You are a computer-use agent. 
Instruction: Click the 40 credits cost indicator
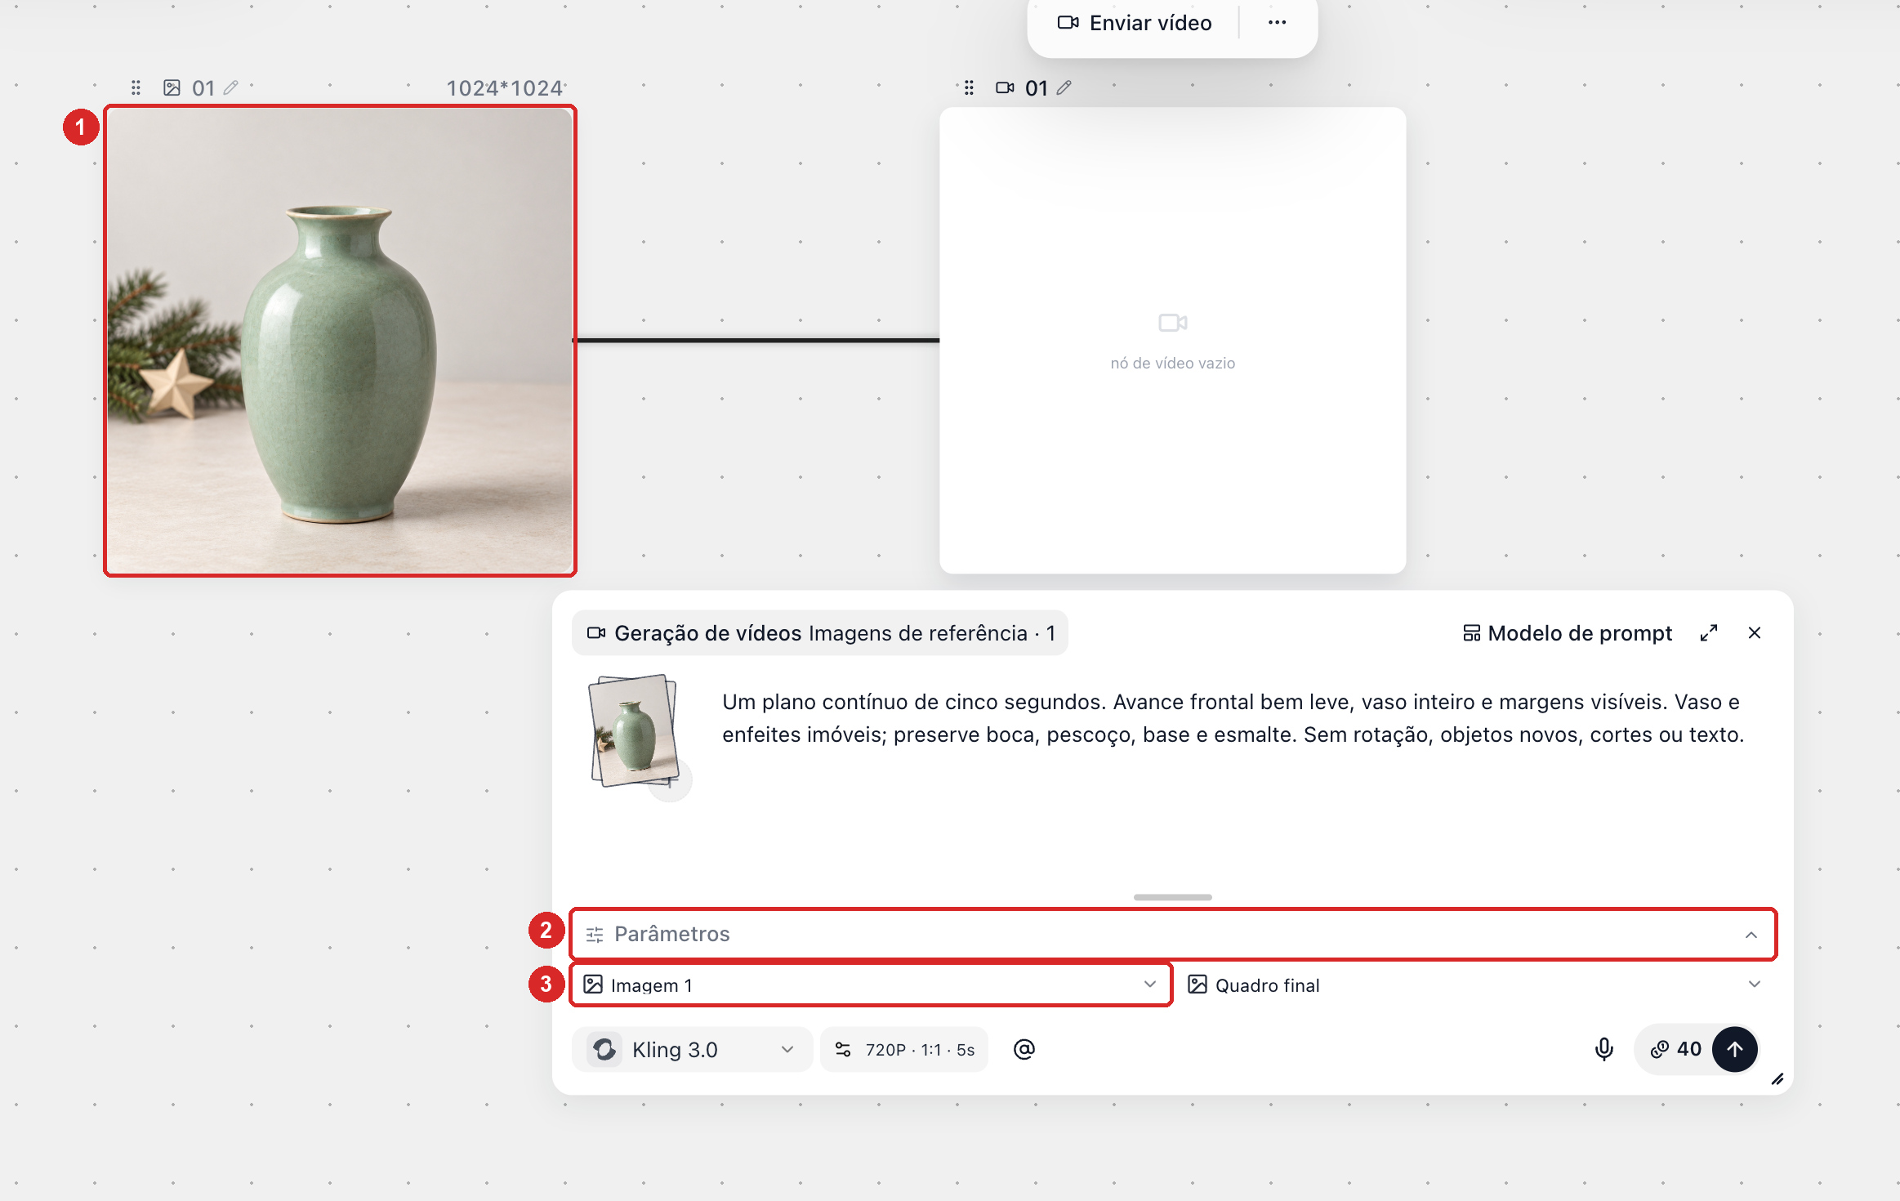coord(1675,1049)
